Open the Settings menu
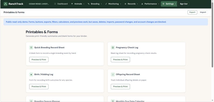The height and width of the screenshot is (102, 214). click(169, 4)
